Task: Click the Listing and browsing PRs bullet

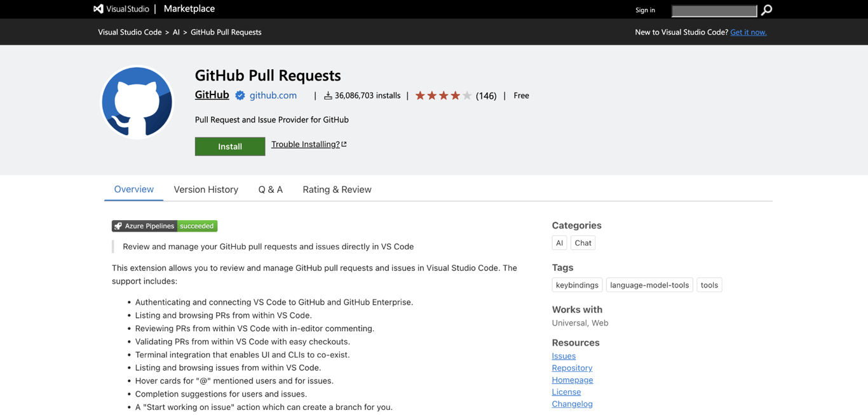Action: point(224,315)
